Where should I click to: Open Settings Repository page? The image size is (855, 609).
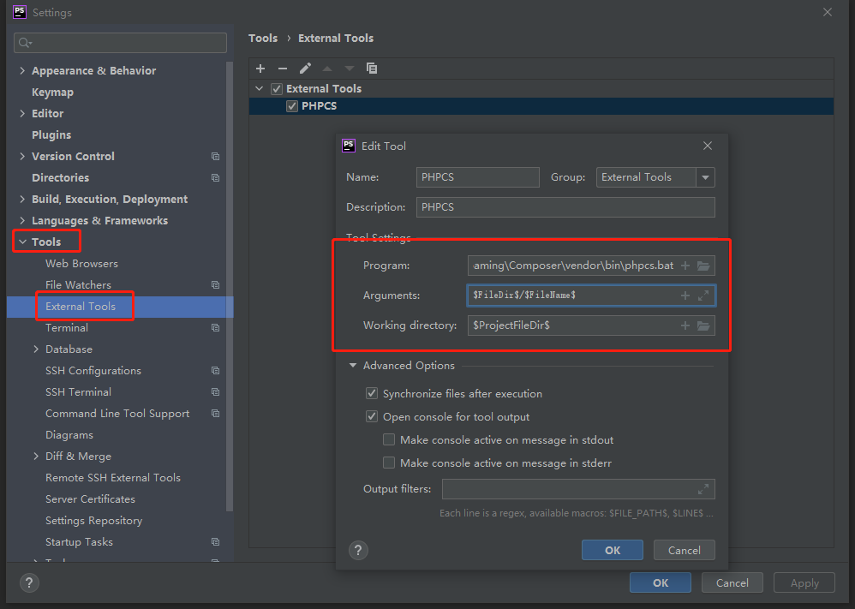click(x=93, y=521)
